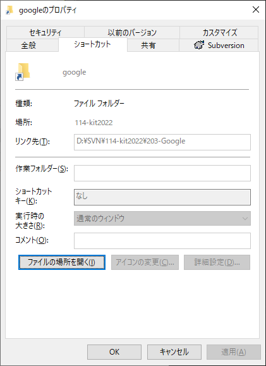This screenshot has height=366, width=266.
Task: Click the キャンセル button
Action: click(174, 351)
